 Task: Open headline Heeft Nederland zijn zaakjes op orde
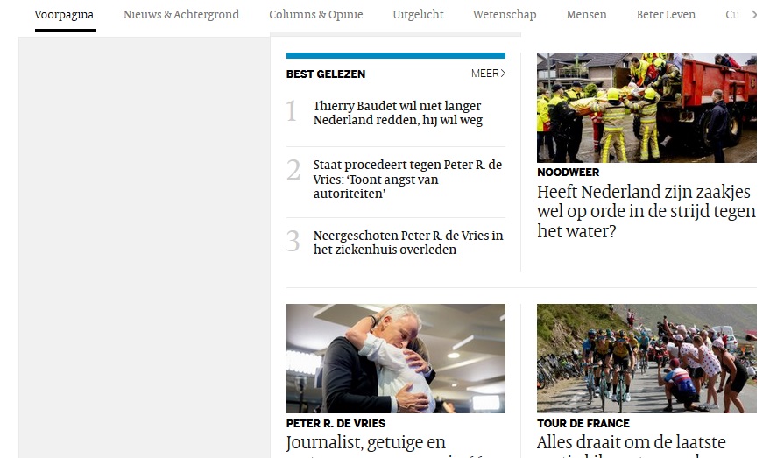(646, 211)
